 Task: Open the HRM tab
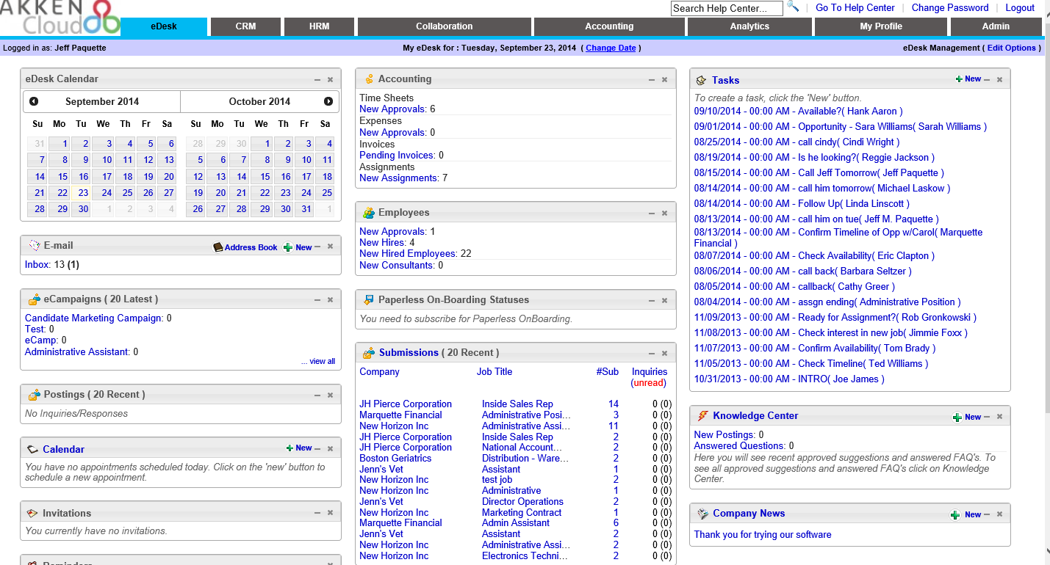click(319, 26)
